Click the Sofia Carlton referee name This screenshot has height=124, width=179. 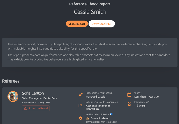[33, 93]
